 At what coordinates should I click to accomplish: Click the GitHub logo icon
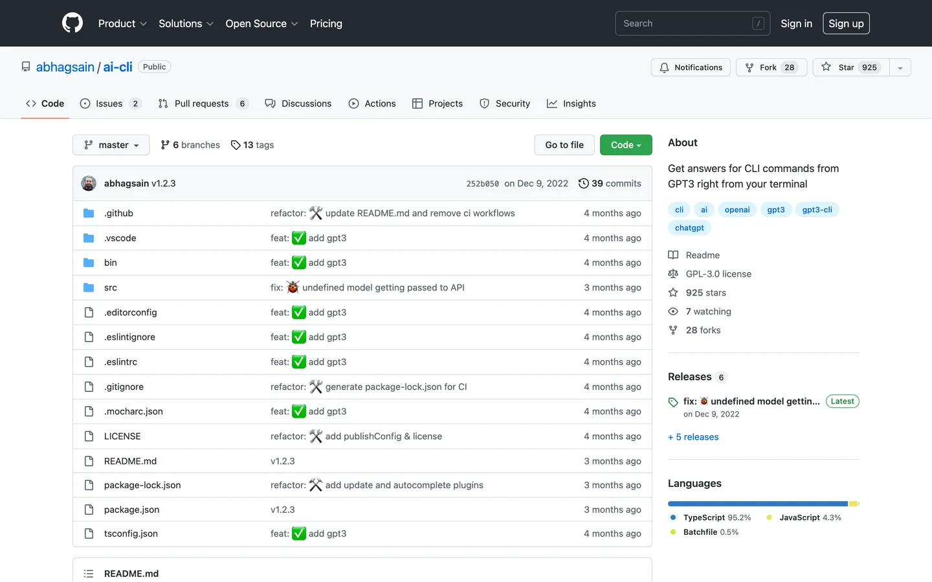72,23
